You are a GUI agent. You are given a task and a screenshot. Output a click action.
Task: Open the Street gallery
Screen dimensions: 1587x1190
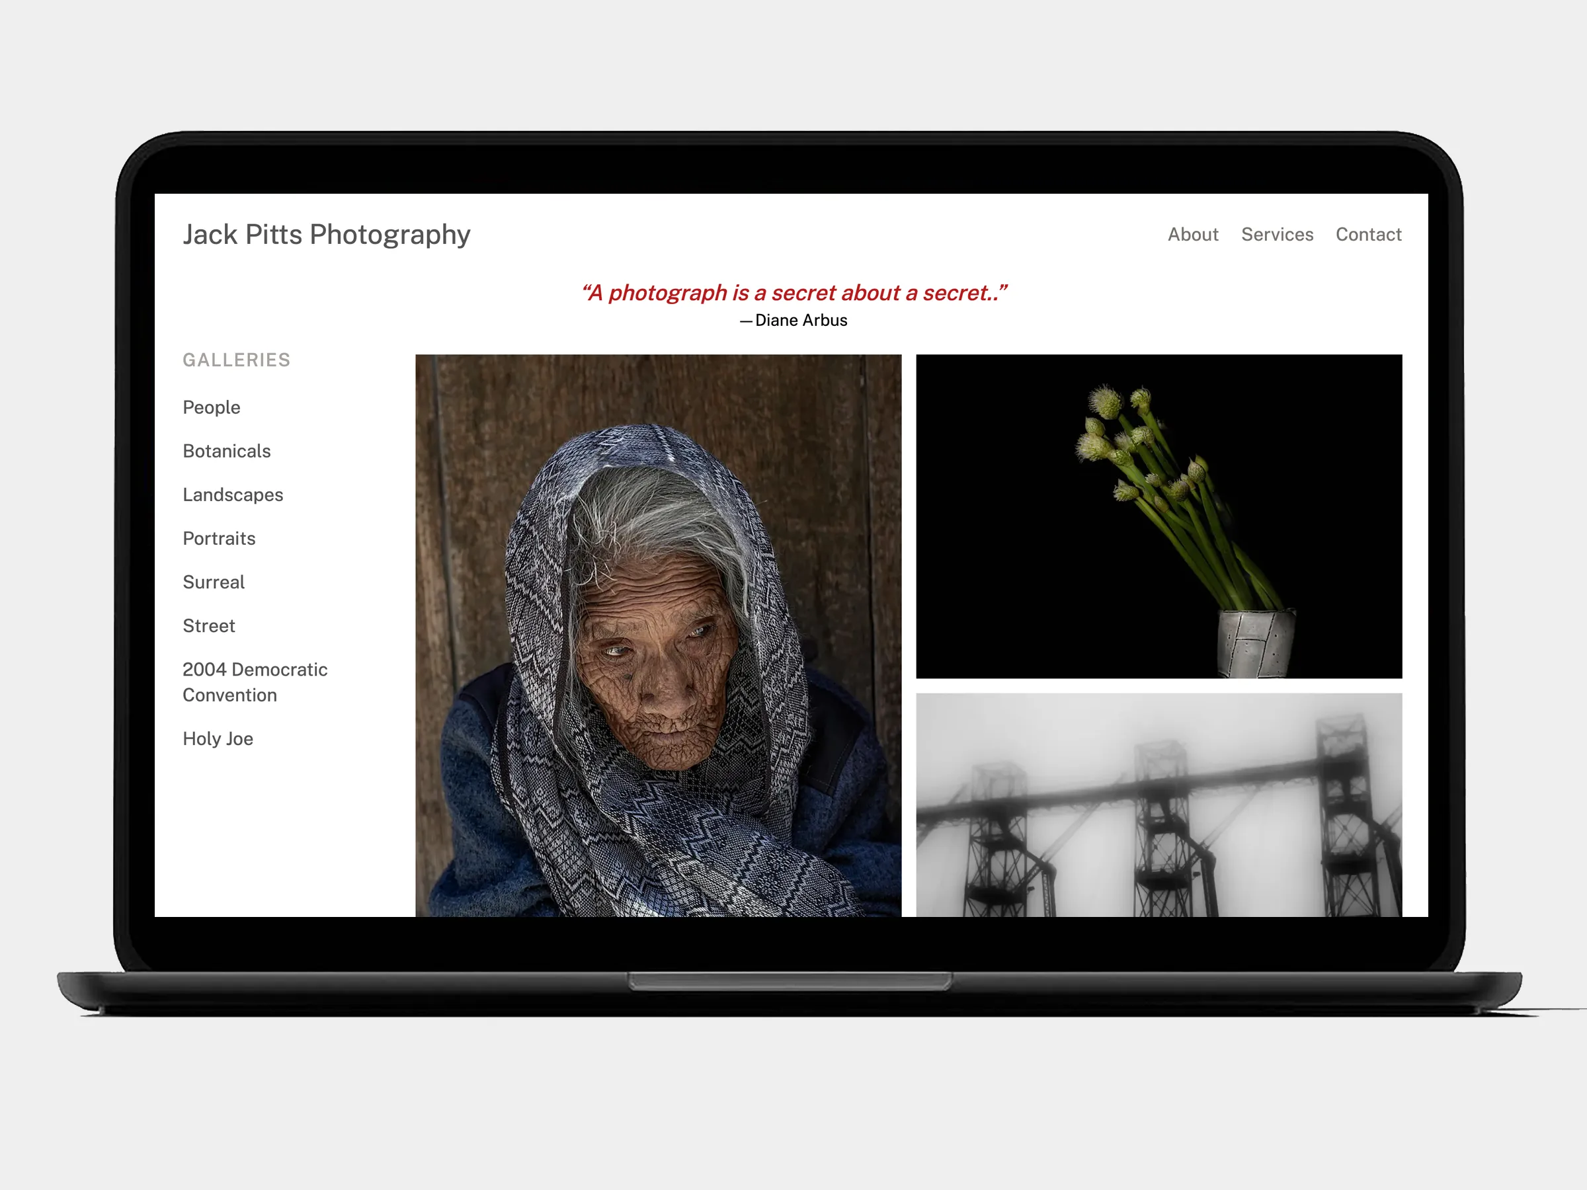point(209,626)
